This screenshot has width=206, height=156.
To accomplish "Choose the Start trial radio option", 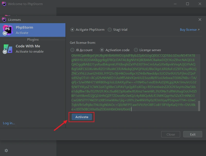I will [110, 30].
